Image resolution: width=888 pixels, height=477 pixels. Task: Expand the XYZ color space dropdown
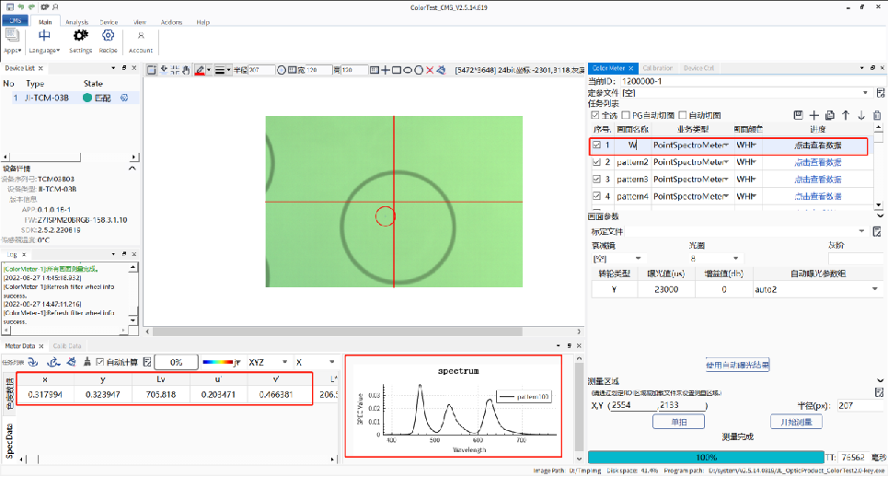pos(284,362)
